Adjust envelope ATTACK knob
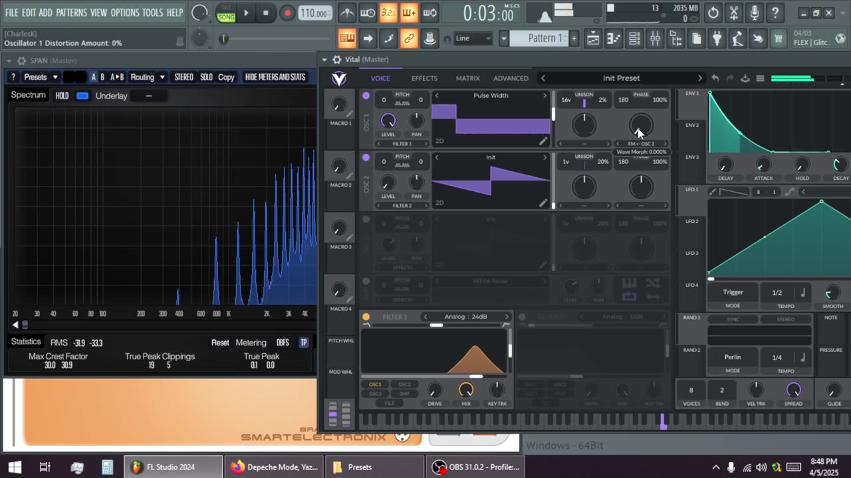This screenshot has height=478, width=851. 763,164
